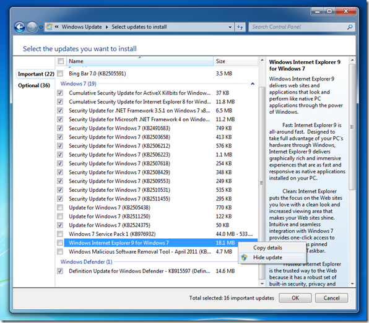Confirm selection with OK button
This screenshot has height=323, width=369.
pos(295,298)
